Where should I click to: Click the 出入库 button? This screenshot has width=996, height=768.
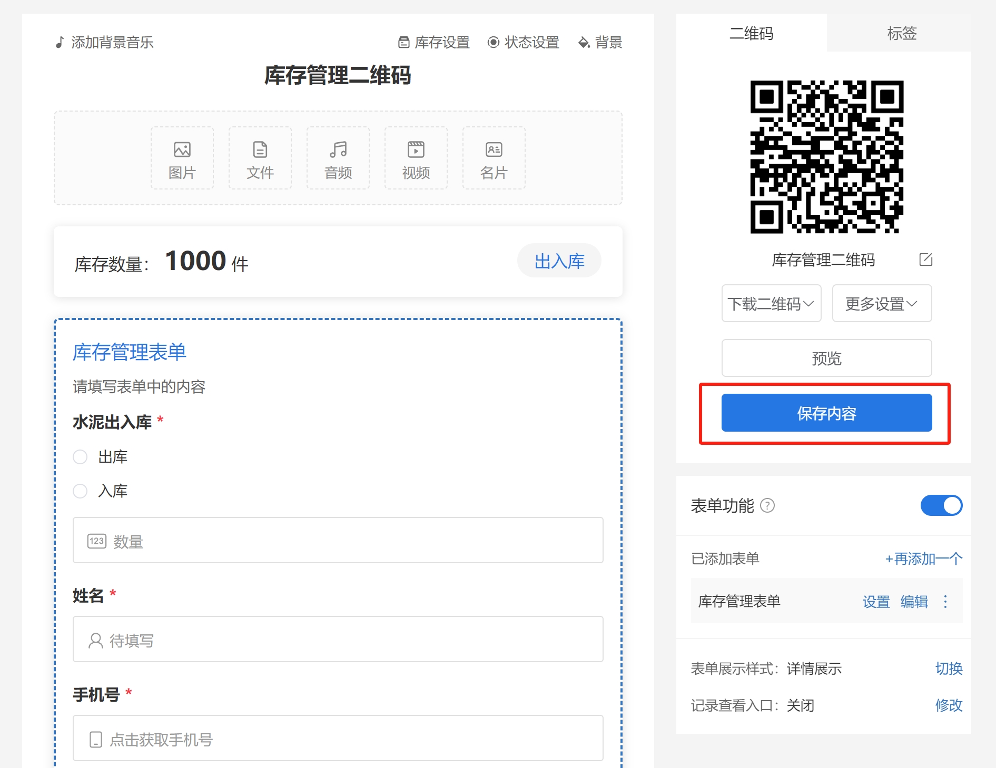tap(559, 261)
